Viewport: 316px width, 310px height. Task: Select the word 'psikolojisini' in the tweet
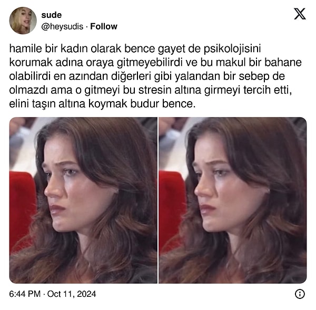click(232, 49)
